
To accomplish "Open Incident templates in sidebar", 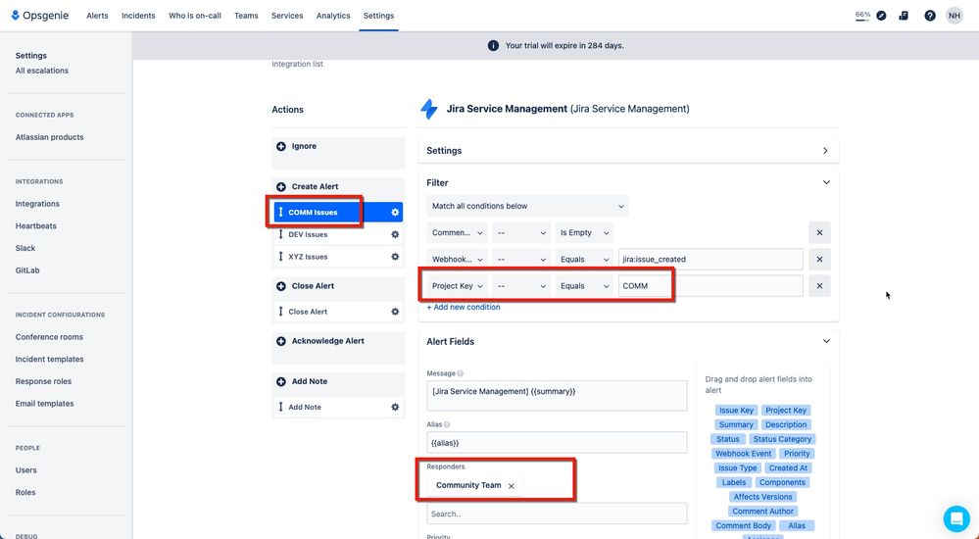I will pyautogui.click(x=49, y=359).
